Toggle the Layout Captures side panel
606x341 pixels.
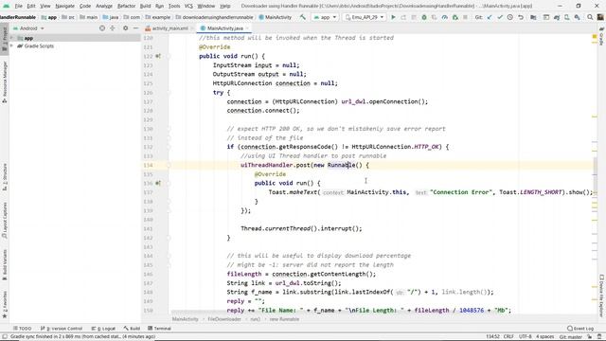(x=4, y=221)
